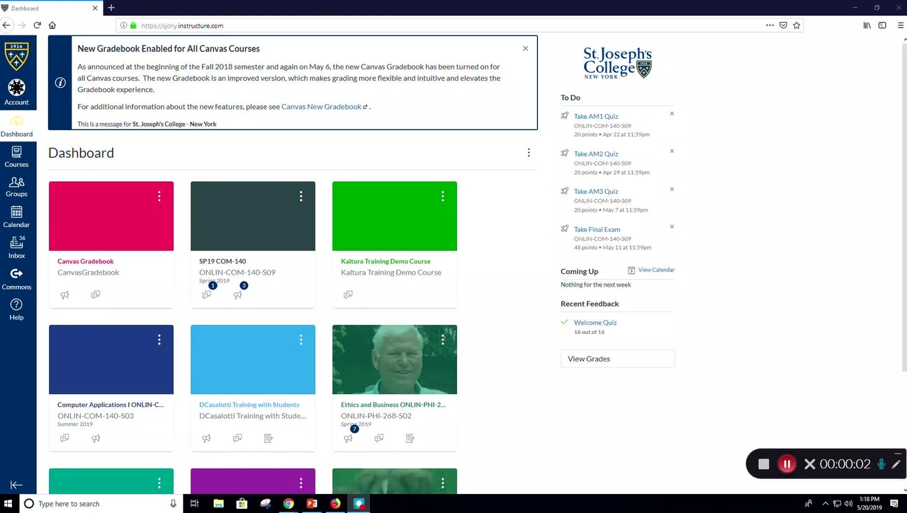The height and width of the screenshot is (513, 907).
Task: Open Dashboard options kebab menu
Action: point(529,153)
